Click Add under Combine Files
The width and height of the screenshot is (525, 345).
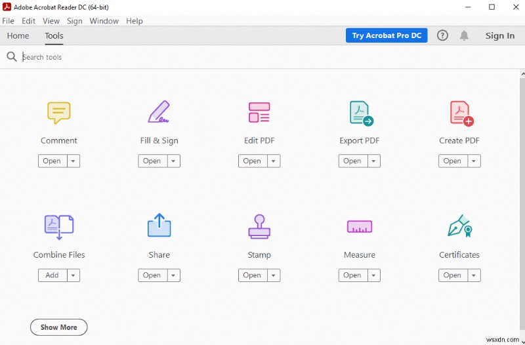(52, 275)
